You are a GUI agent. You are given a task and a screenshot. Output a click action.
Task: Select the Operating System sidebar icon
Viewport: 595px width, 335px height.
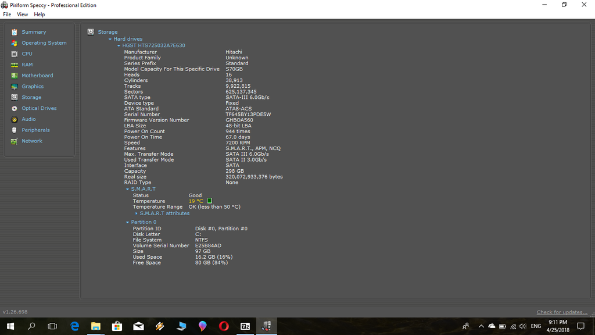coord(15,43)
